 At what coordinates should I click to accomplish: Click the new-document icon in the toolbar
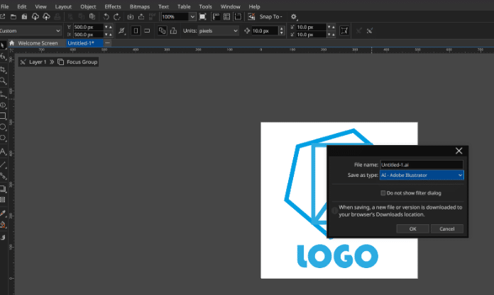pos(2,17)
